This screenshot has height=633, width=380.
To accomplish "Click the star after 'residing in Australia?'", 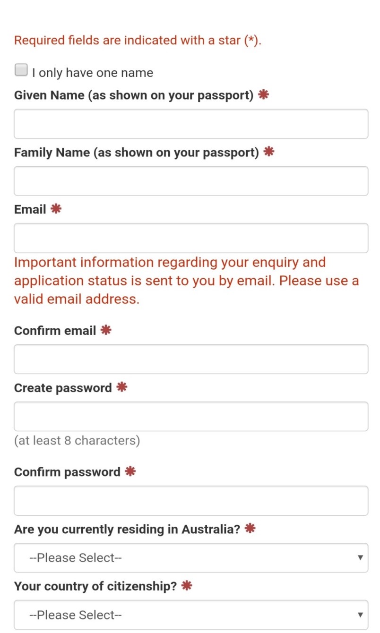I will tap(250, 529).
